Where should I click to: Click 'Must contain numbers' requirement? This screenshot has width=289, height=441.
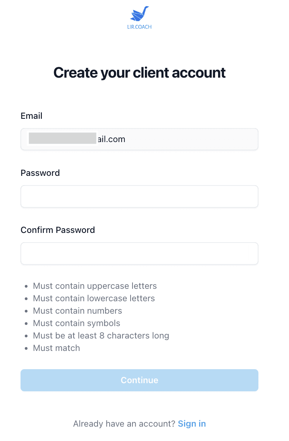point(77,311)
